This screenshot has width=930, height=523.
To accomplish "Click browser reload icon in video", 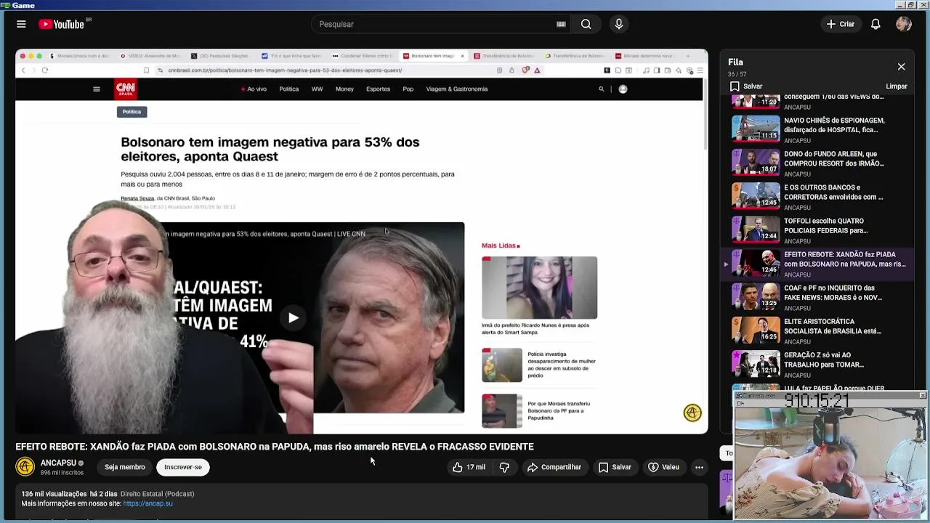I will (45, 70).
